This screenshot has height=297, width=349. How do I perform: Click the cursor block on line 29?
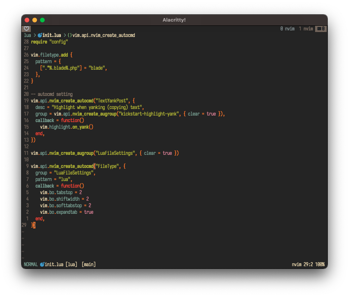coord(34,225)
